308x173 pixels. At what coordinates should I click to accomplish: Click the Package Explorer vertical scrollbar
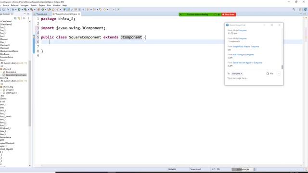click(x=30, y=93)
